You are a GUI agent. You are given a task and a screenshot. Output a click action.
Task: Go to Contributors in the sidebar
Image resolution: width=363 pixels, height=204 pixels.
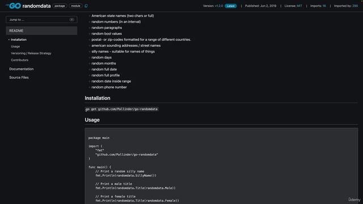click(20, 60)
